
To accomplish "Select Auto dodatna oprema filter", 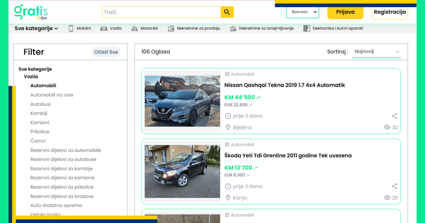I will pyautogui.click(x=56, y=205).
